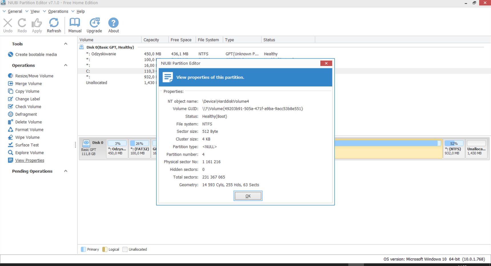The image size is (491, 266).
Task: Select the Delete Volume icon
Action: (11, 122)
